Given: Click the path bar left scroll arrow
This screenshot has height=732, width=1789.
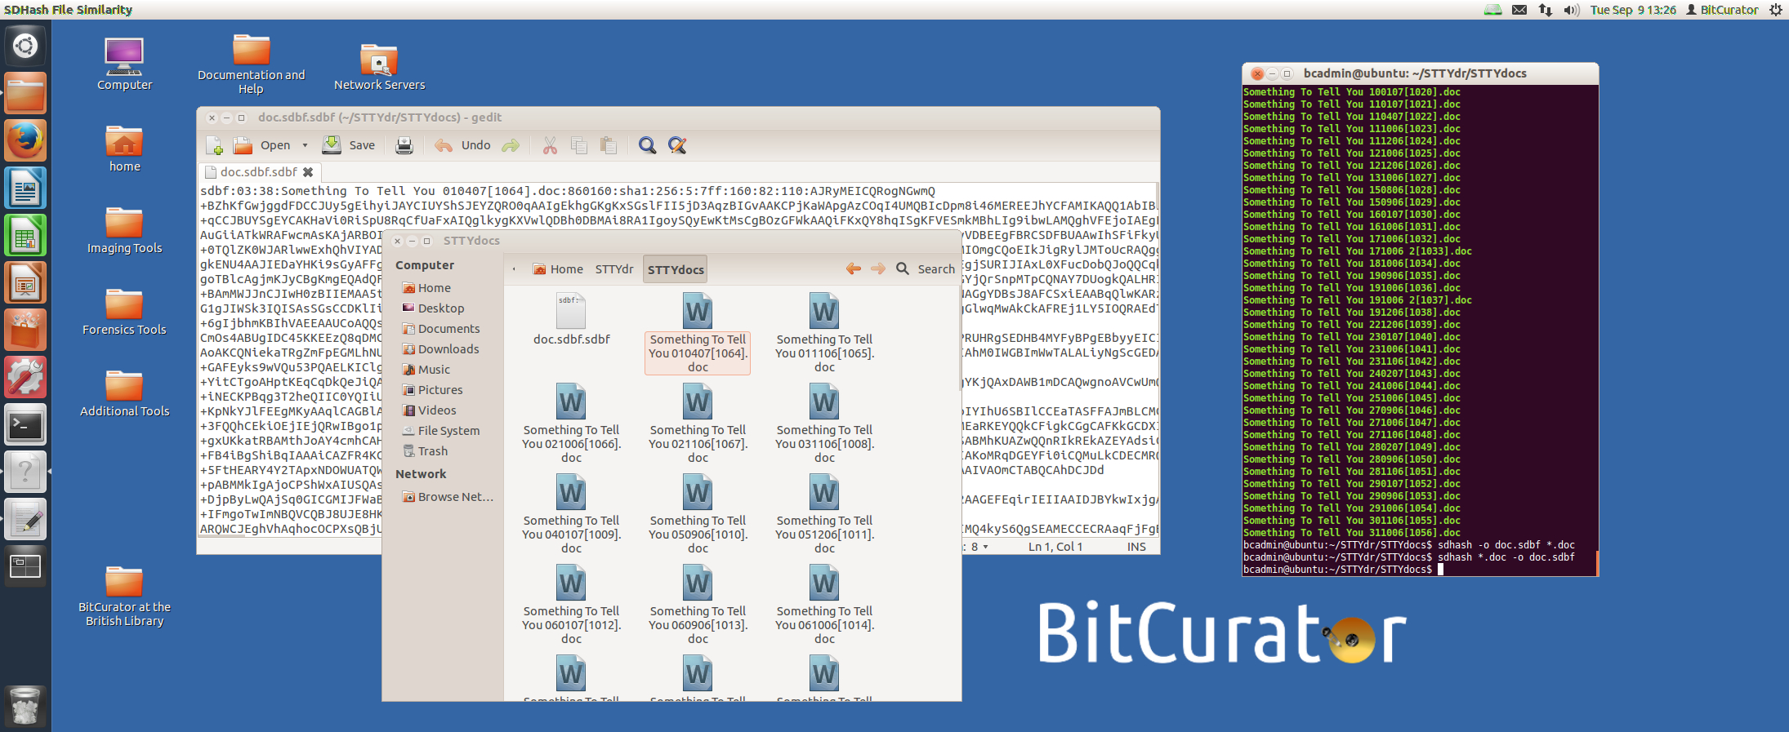Looking at the screenshot, I should pos(514,269).
